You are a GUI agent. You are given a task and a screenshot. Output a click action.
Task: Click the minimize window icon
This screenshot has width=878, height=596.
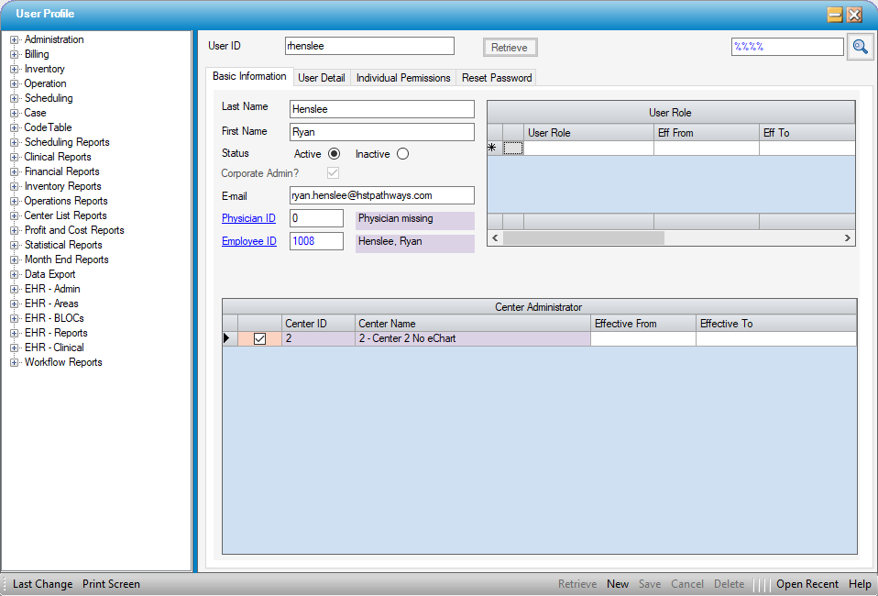click(x=835, y=15)
